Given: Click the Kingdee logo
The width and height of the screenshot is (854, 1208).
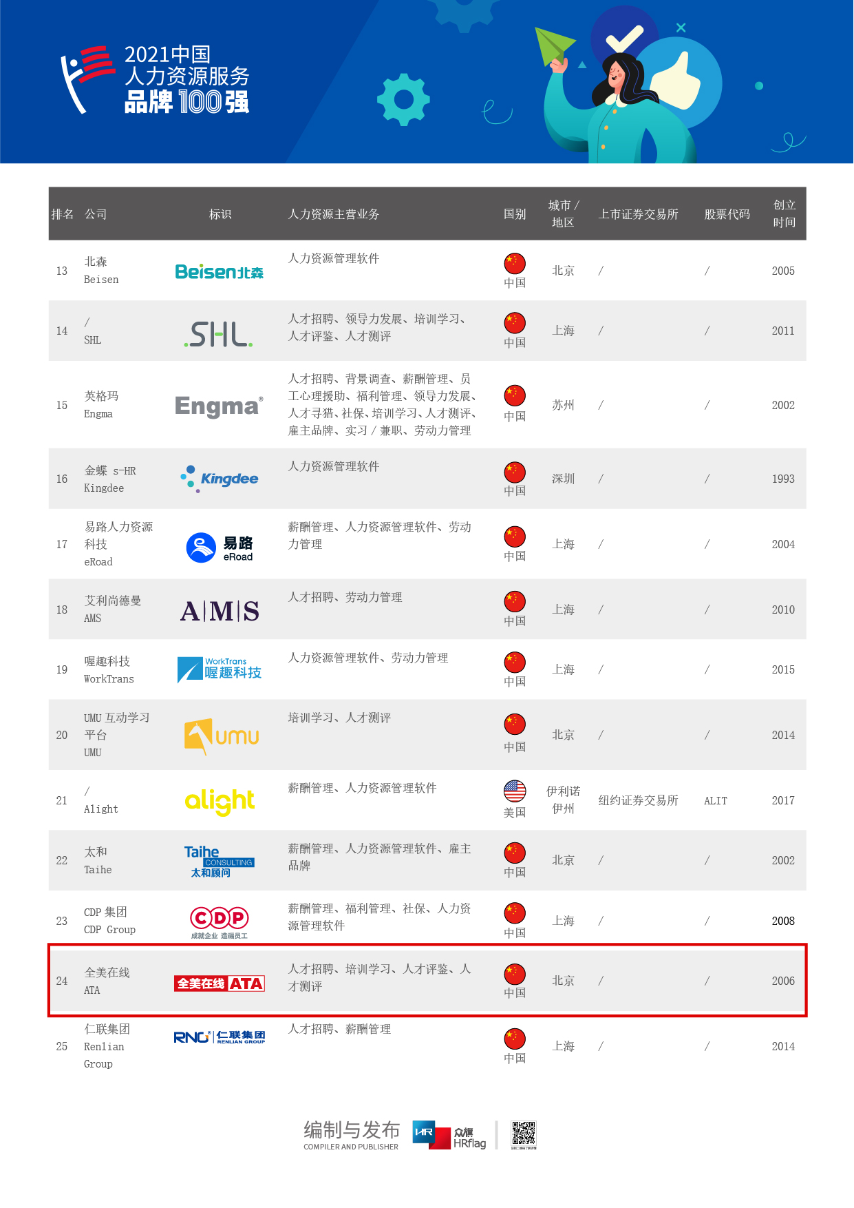Looking at the screenshot, I should tap(219, 479).
